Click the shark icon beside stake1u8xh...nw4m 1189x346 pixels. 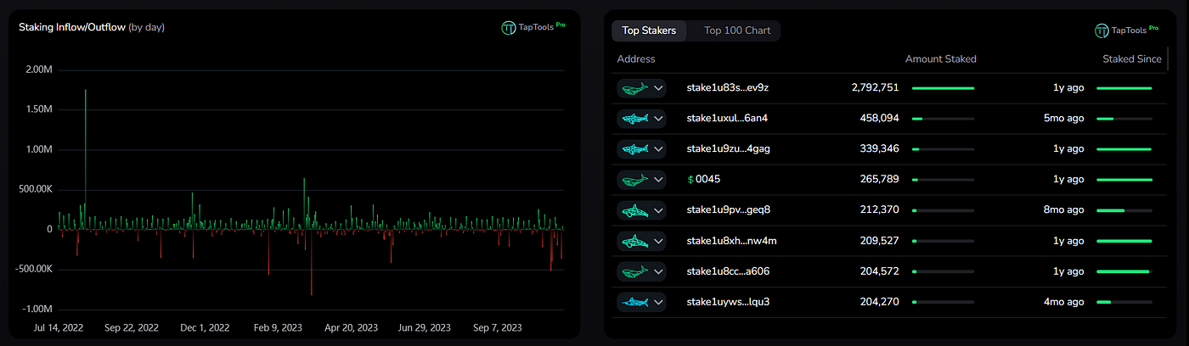(634, 241)
